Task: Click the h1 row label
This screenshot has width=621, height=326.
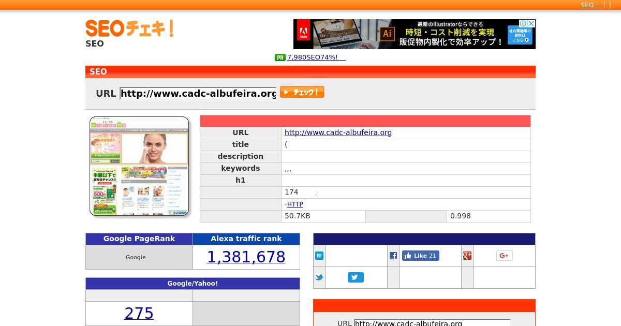Action: pyautogui.click(x=241, y=180)
